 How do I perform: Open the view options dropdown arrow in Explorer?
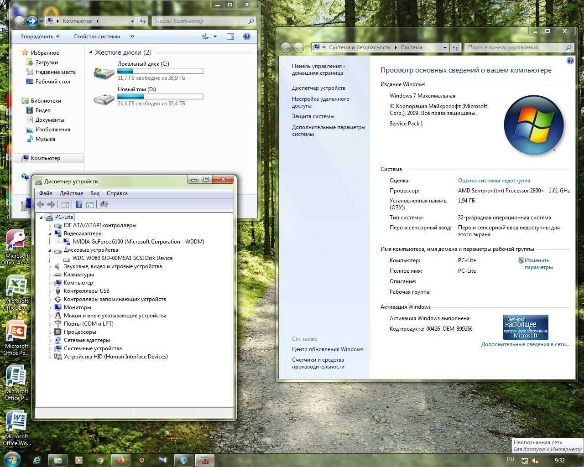click(215, 36)
